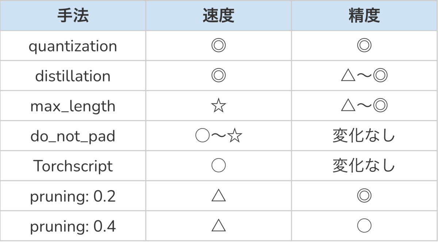The image size is (438, 242).
Task: Click the double circle in distillation speed
Action: coord(218,76)
